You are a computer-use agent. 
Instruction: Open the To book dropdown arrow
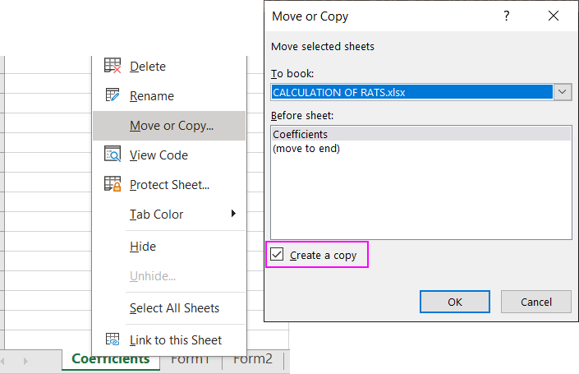point(563,92)
